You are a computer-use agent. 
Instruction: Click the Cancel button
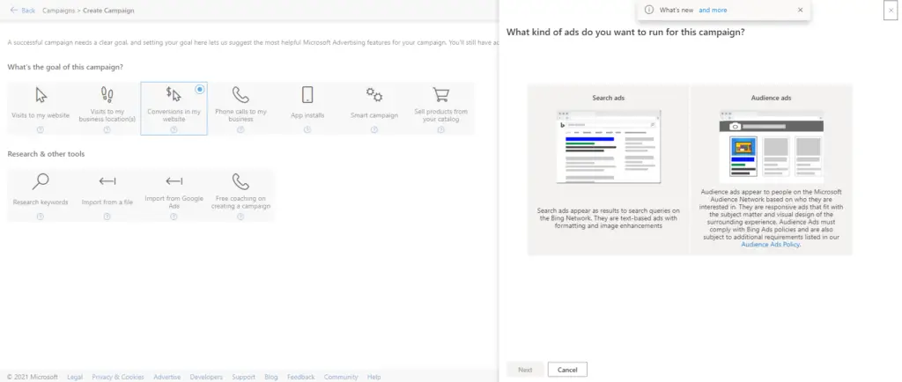[567, 370]
